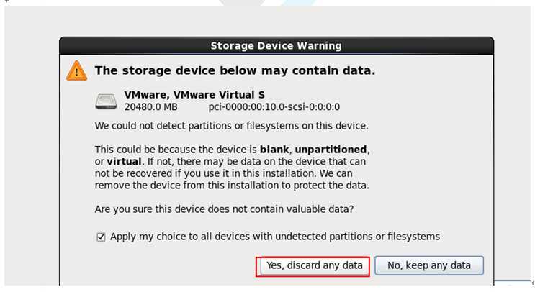Click the 20480.0 MB size value
Viewport: 535px width, 292px height.
[150, 107]
